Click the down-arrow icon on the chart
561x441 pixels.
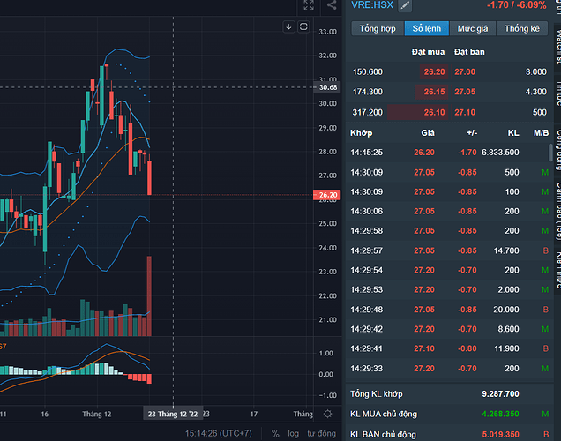pos(288,27)
